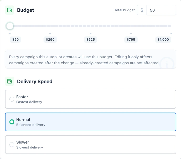Select the $290 budget preset

[x=50, y=40]
